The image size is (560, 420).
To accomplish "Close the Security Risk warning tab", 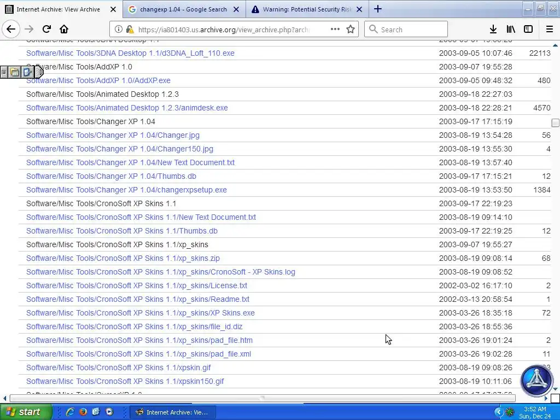I will tap(359, 9).
